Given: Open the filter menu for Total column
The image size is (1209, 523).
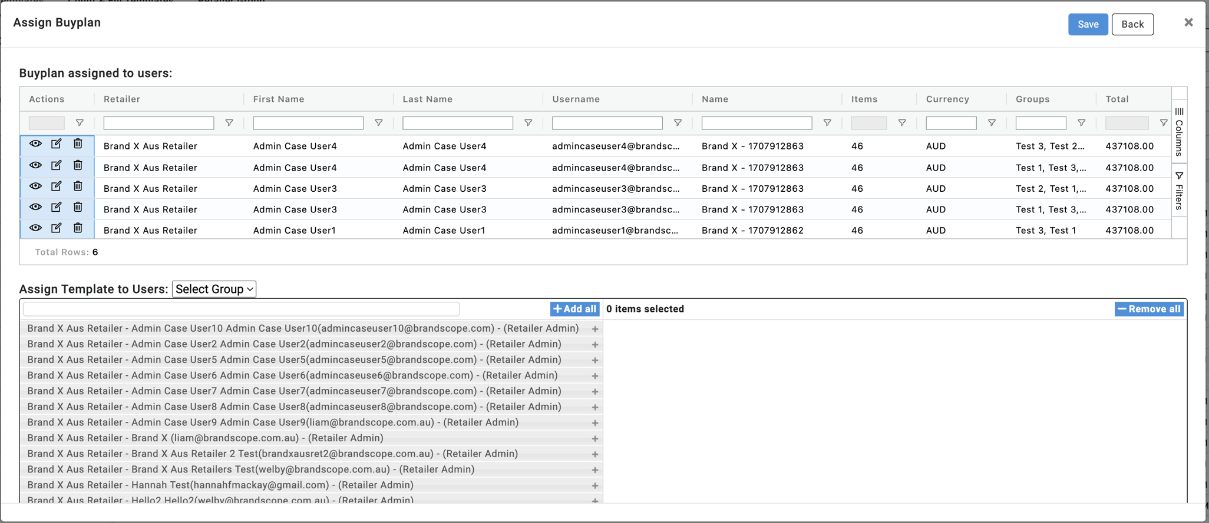Looking at the screenshot, I should click(1163, 123).
